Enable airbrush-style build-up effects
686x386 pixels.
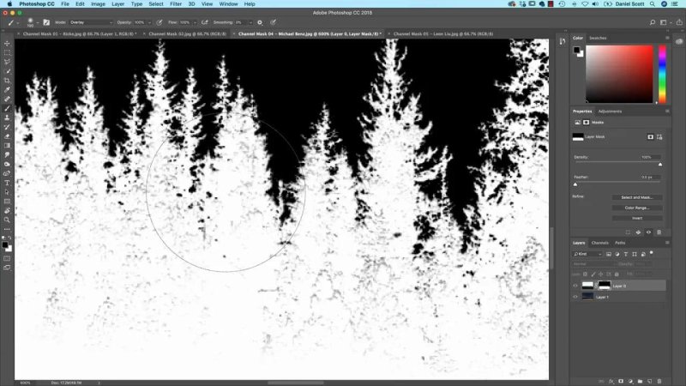click(x=204, y=22)
